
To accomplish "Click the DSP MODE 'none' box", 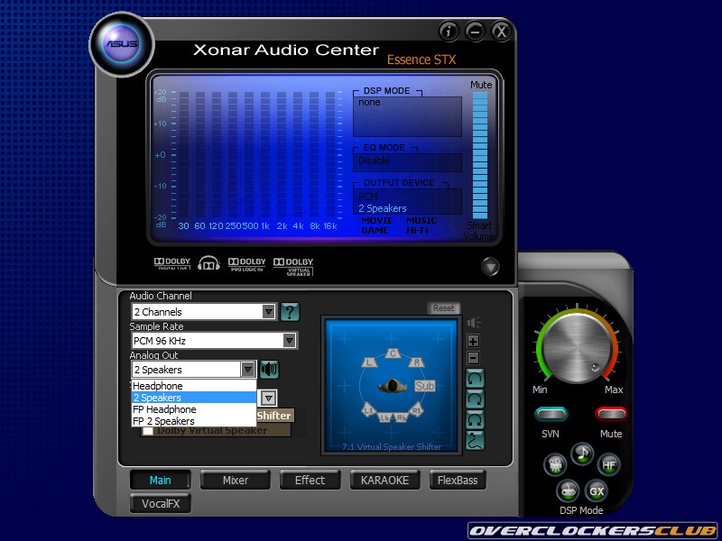I will (407, 116).
